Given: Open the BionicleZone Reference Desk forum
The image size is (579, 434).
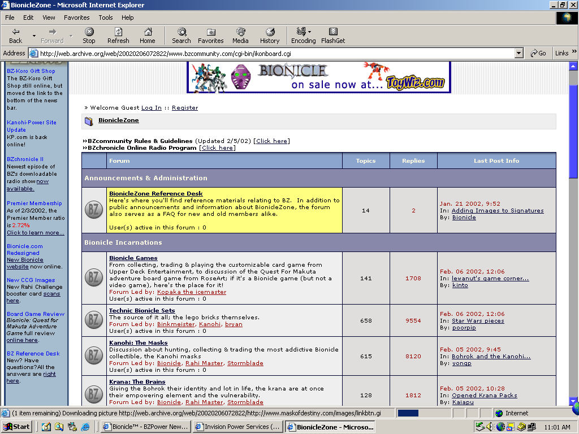Looking at the screenshot, I should click(x=156, y=193).
